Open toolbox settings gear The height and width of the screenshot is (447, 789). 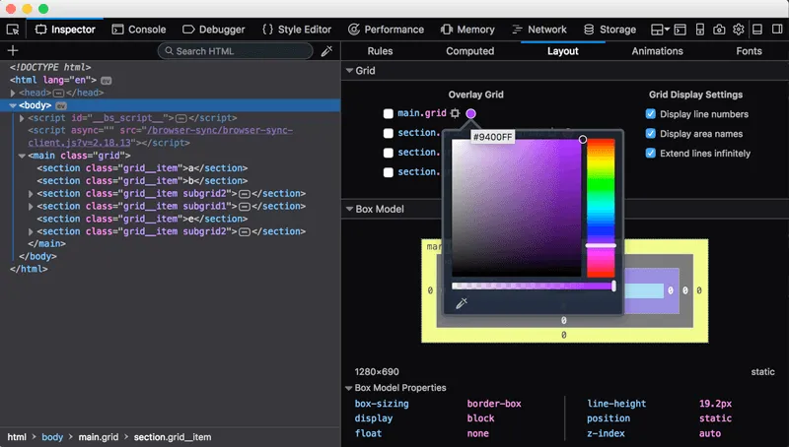tap(738, 30)
